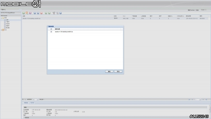Click the 登出 logout link
Screen dimensions: 211x119
(x=197, y=10)
